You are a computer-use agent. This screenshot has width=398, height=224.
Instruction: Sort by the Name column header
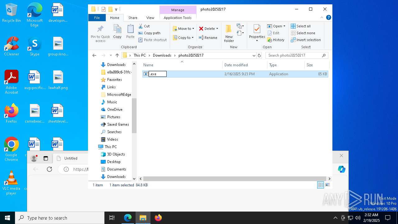[x=182, y=65]
